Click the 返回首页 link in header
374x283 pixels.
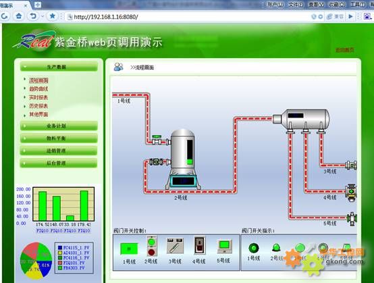(345, 50)
